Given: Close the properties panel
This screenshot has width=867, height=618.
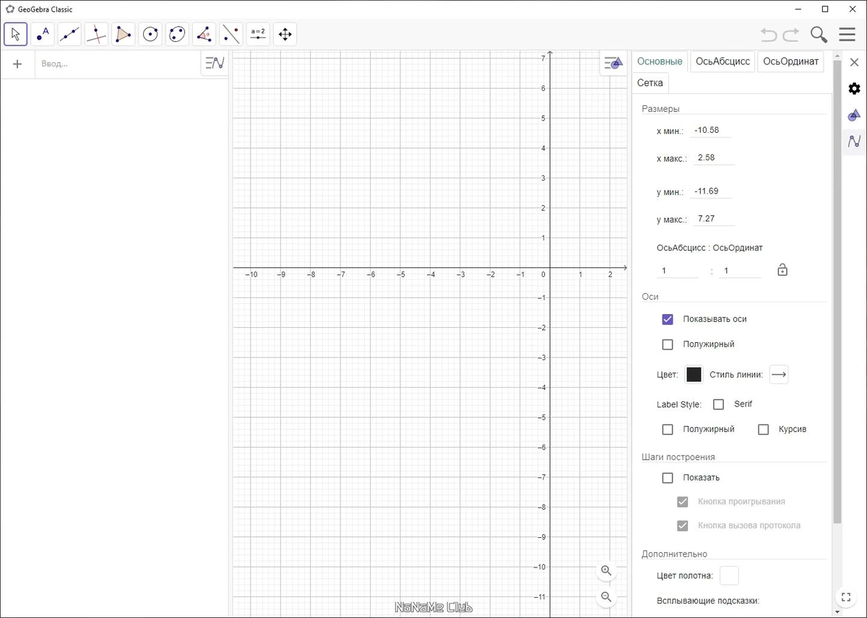Looking at the screenshot, I should click(x=855, y=61).
